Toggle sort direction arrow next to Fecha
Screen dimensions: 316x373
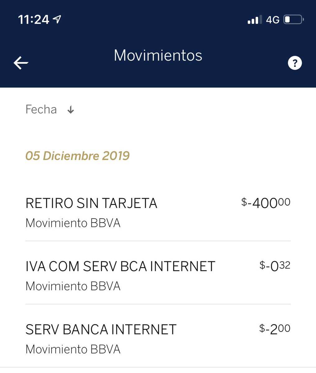point(71,110)
